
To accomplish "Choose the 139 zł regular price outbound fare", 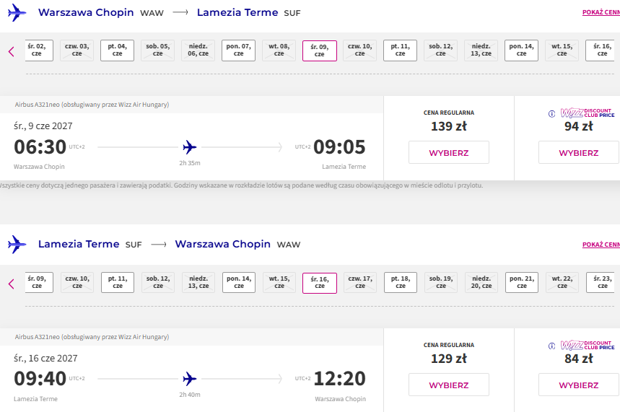I will (x=449, y=152).
